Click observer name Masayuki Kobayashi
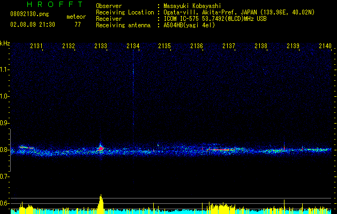The width and height of the screenshot is (337, 214). pyautogui.click(x=192, y=6)
